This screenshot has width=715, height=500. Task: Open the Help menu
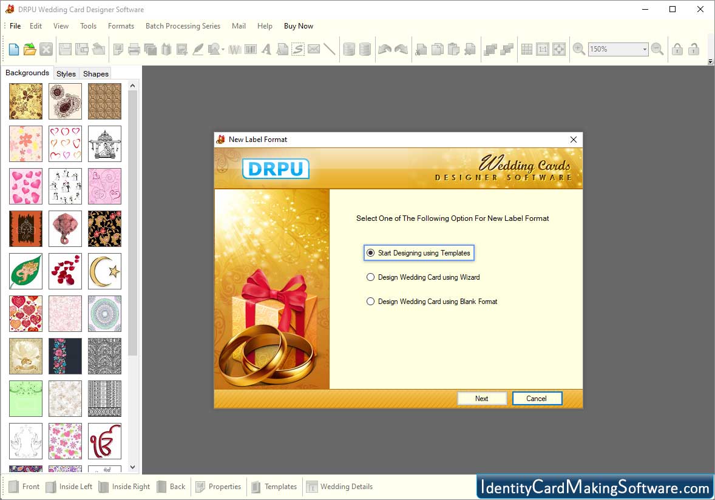coord(265,26)
